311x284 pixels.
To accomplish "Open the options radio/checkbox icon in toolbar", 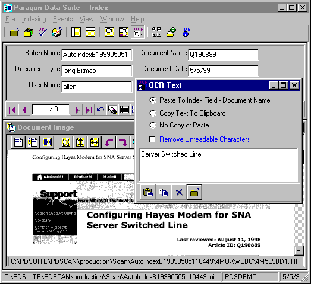I will coord(157,32).
